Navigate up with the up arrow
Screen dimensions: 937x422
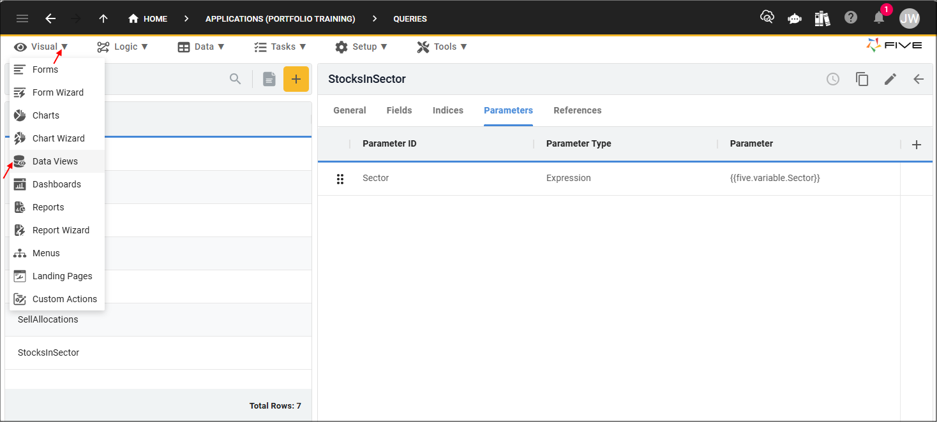103,18
